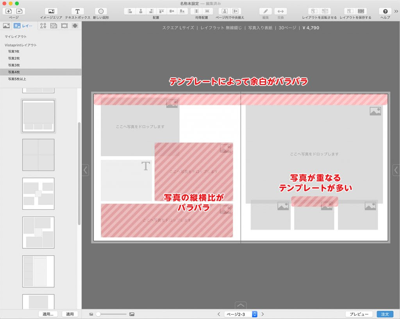Open frames tab in sidebar

[x=64, y=26]
